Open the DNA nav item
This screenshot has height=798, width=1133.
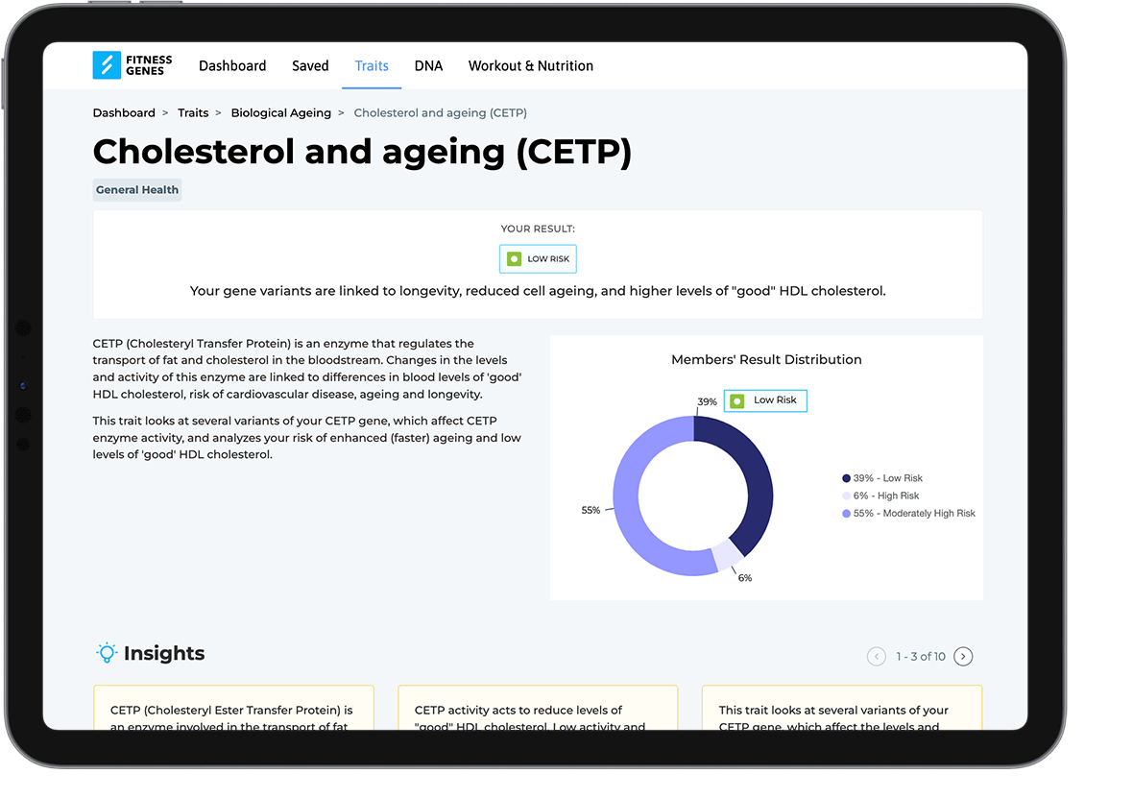tap(428, 66)
